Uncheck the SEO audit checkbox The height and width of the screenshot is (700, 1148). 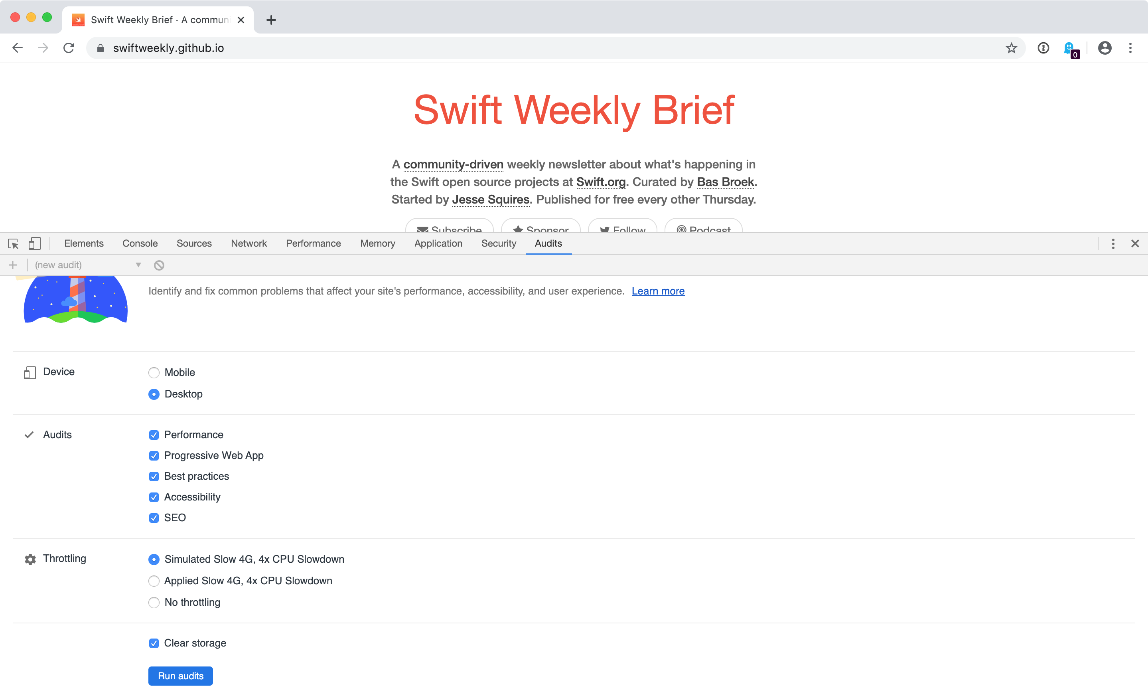(x=154, y=518)
